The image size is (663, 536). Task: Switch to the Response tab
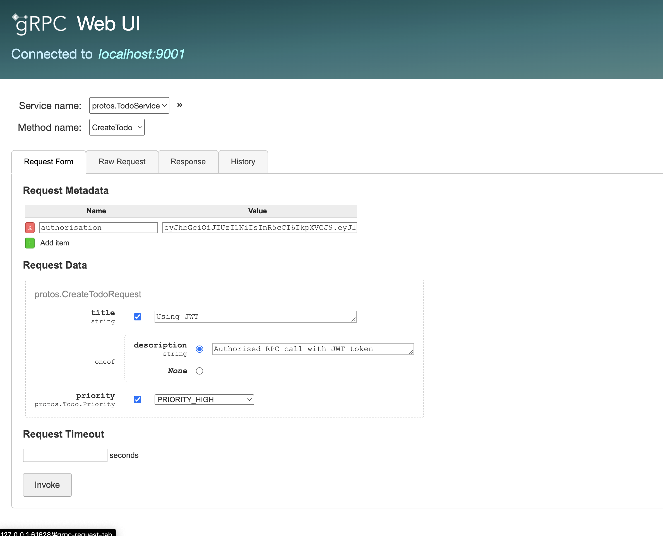tap(188, 161)
